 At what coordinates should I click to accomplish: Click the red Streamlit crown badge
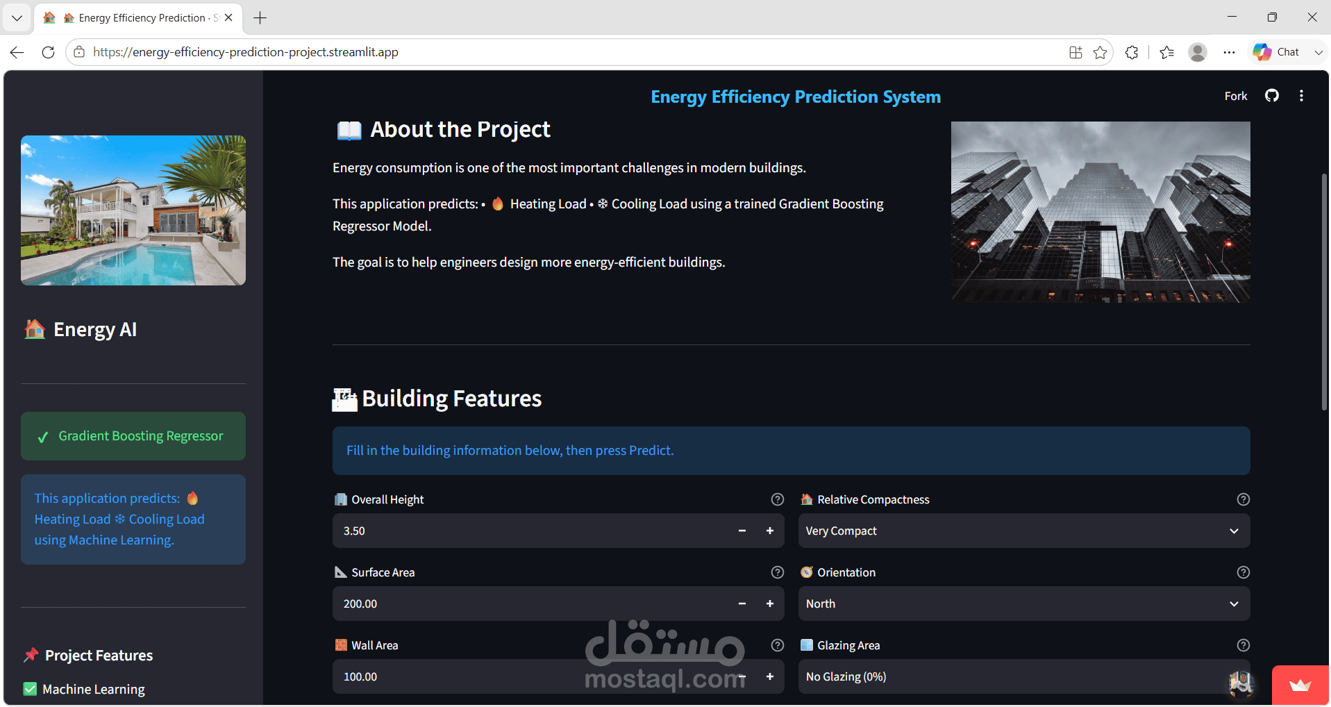[1300, 685]
